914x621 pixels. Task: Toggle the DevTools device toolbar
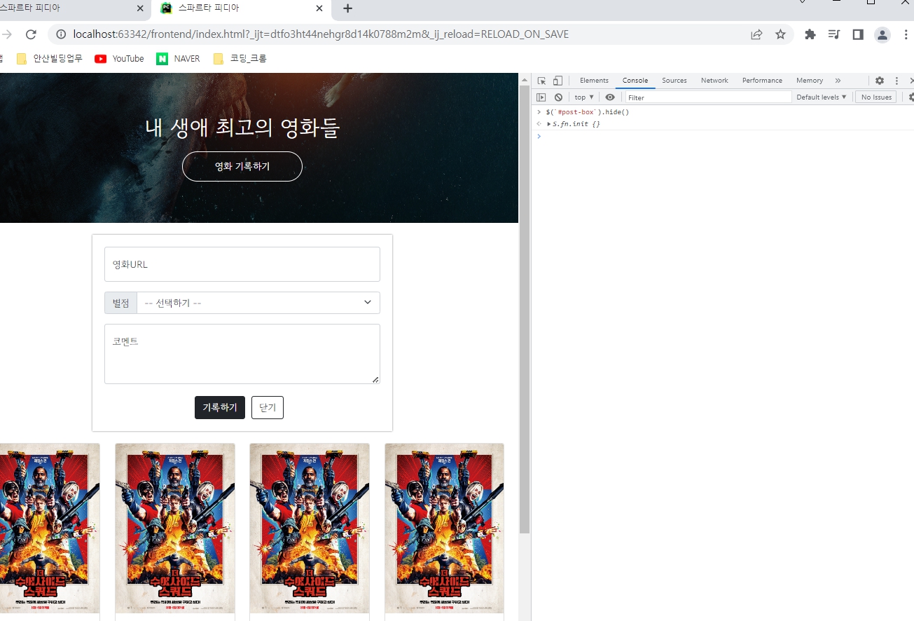point(558,81)
